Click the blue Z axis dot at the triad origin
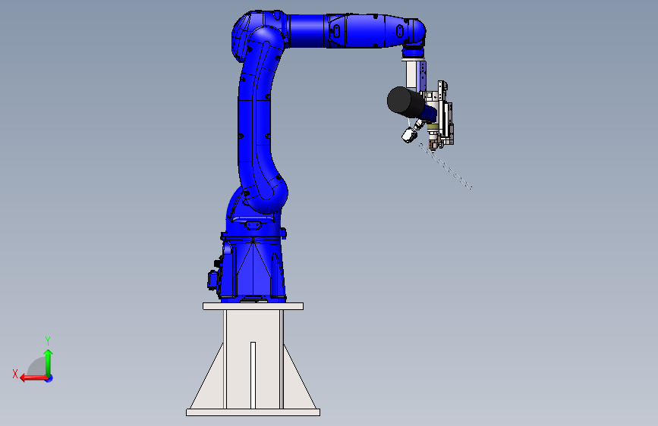 point(49,378)
